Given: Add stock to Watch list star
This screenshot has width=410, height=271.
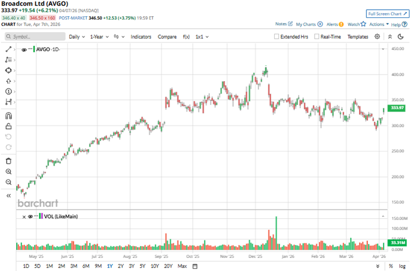Looking at the screenshot, I should (364, 24).
